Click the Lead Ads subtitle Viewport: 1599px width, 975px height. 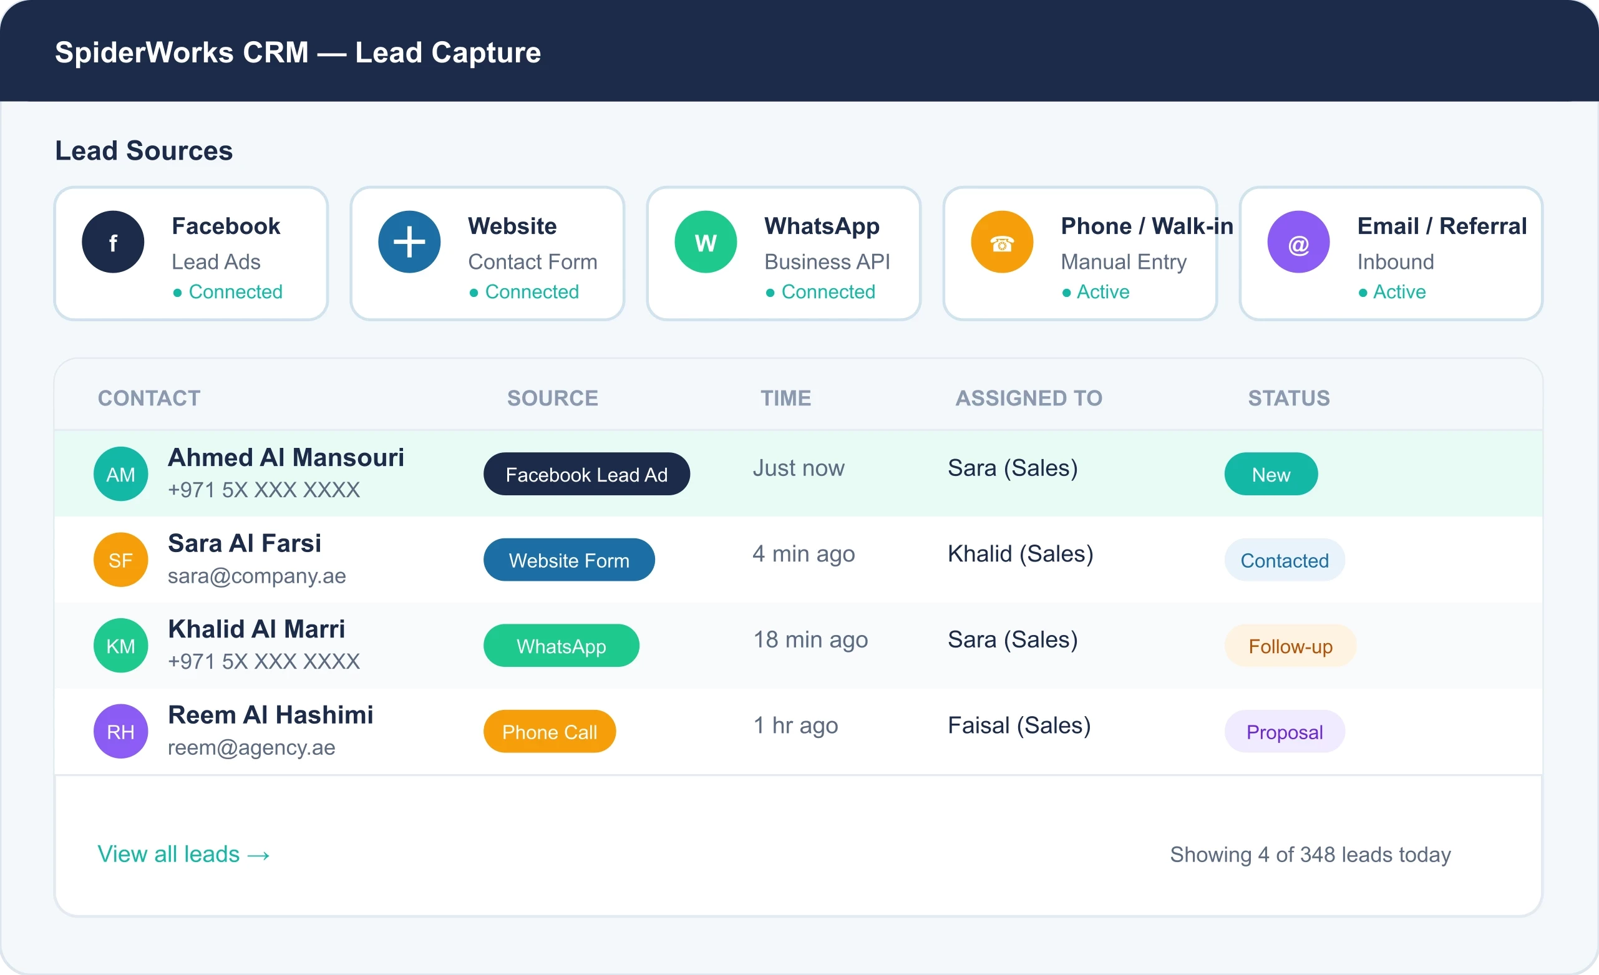point(216,261)
